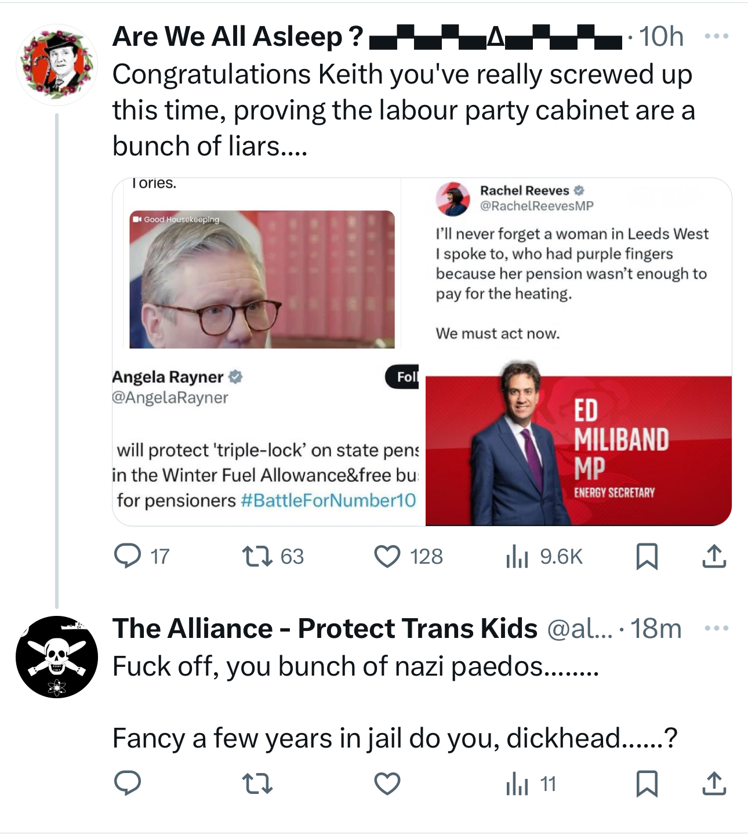
Task: Reply to The Alliance's tweet
Action: tap(128, 784)
